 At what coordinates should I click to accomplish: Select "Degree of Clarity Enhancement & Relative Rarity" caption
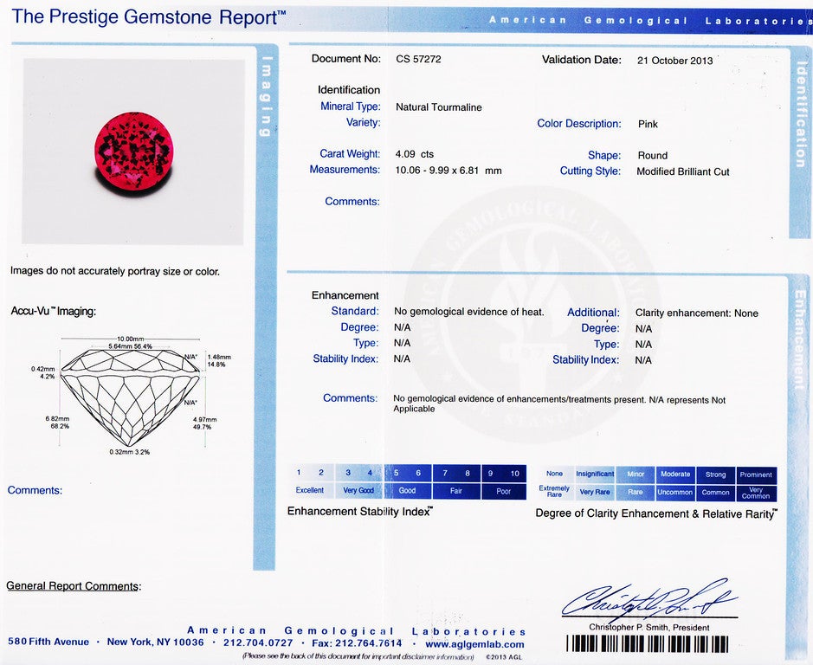click(x=656, y=513)
